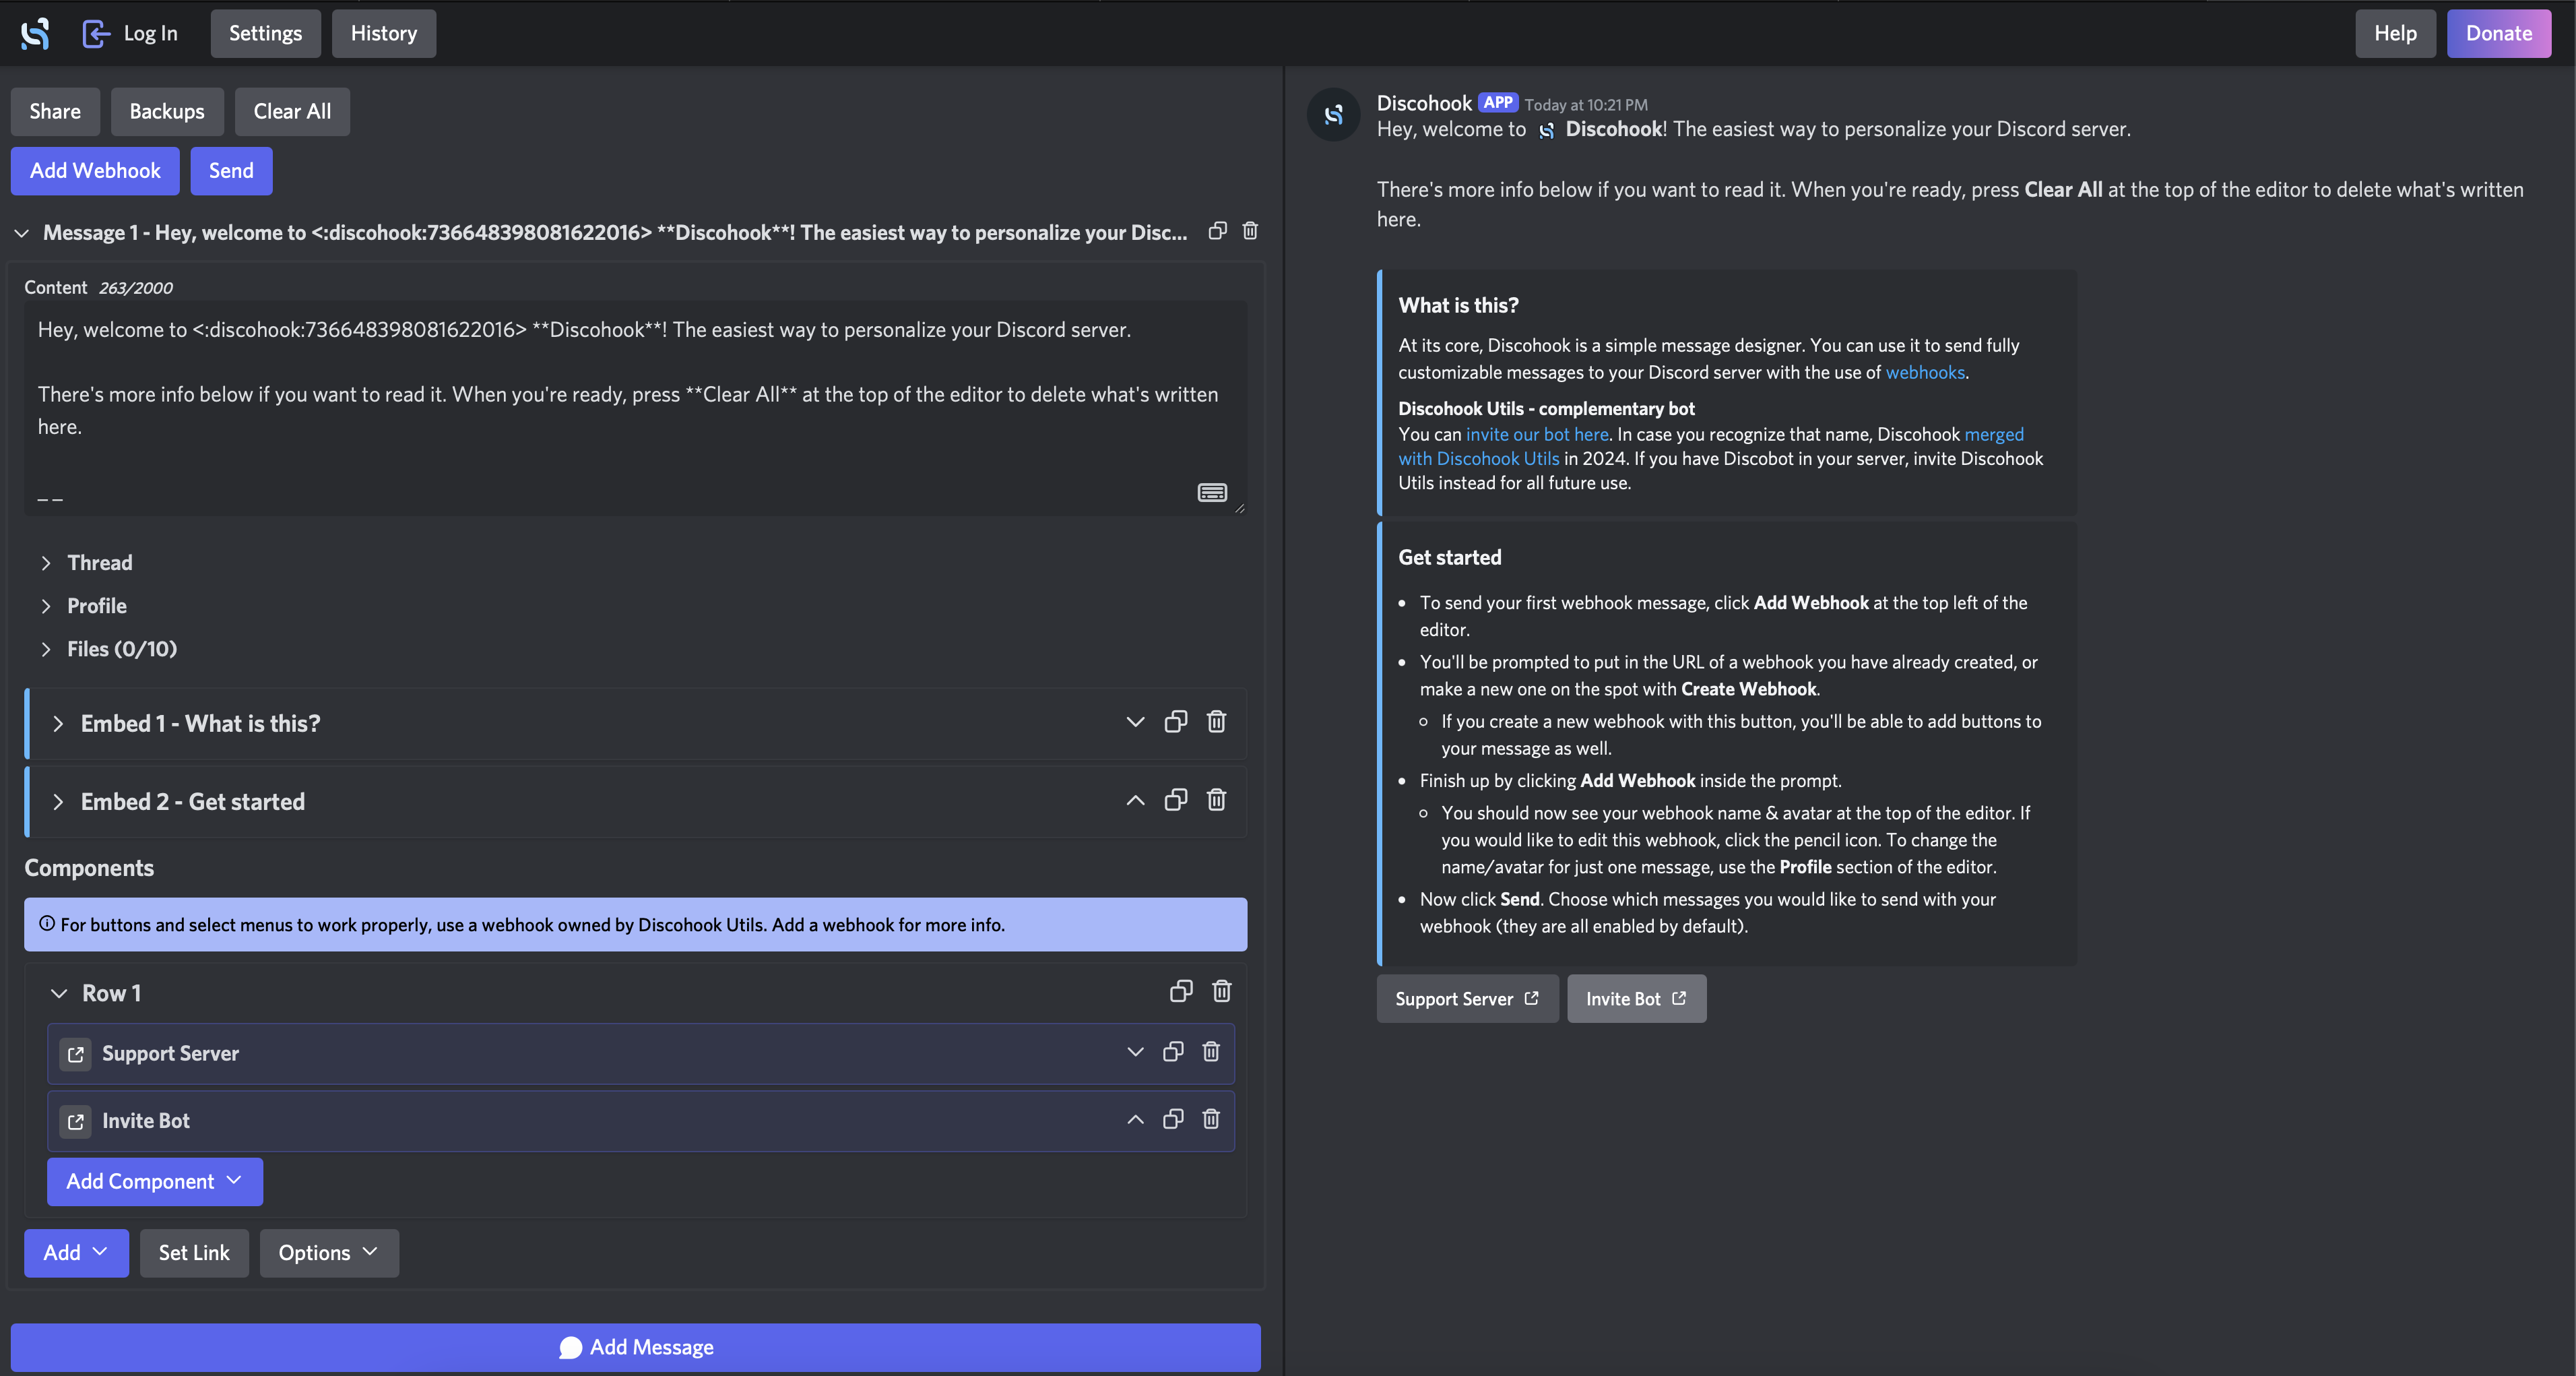The height and width of the screenshot is (1376, 2576).
Task: Delete Embed 2 - Get started
Action: (1216, 800)
